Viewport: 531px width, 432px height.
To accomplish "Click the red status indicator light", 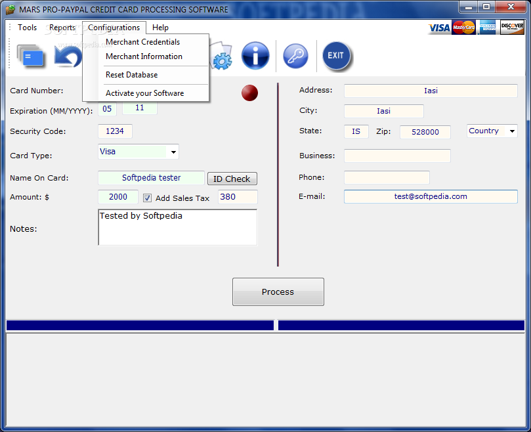I will click(249, 93).
